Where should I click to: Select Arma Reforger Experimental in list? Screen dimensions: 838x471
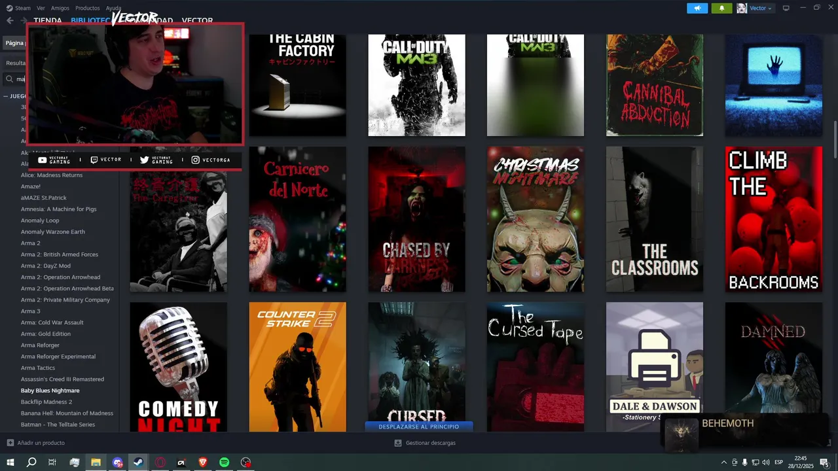(58, 357)
